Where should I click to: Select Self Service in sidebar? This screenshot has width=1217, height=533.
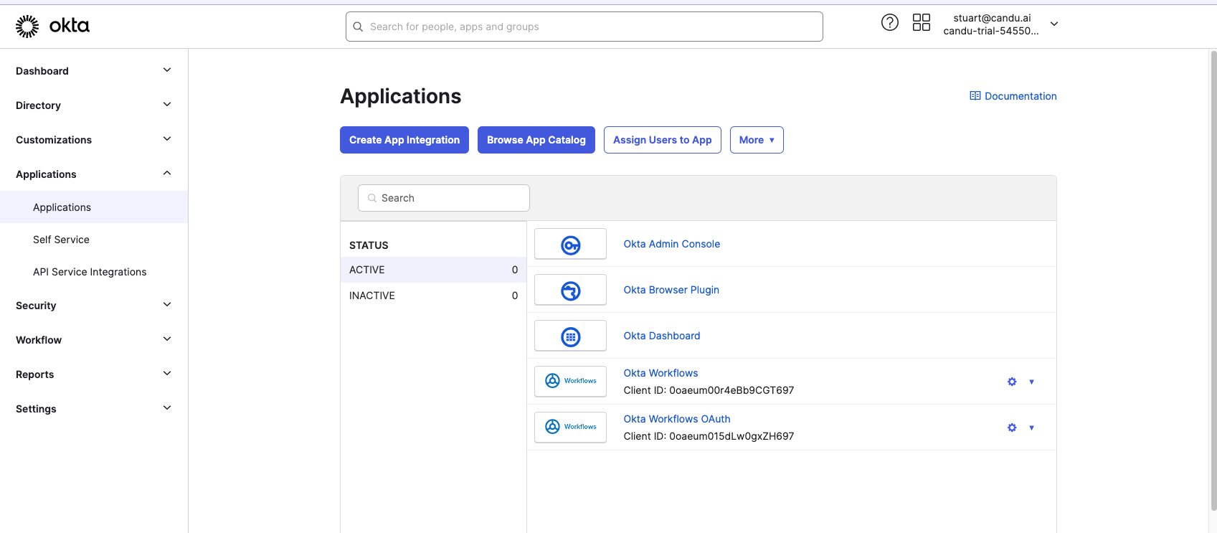94,240
